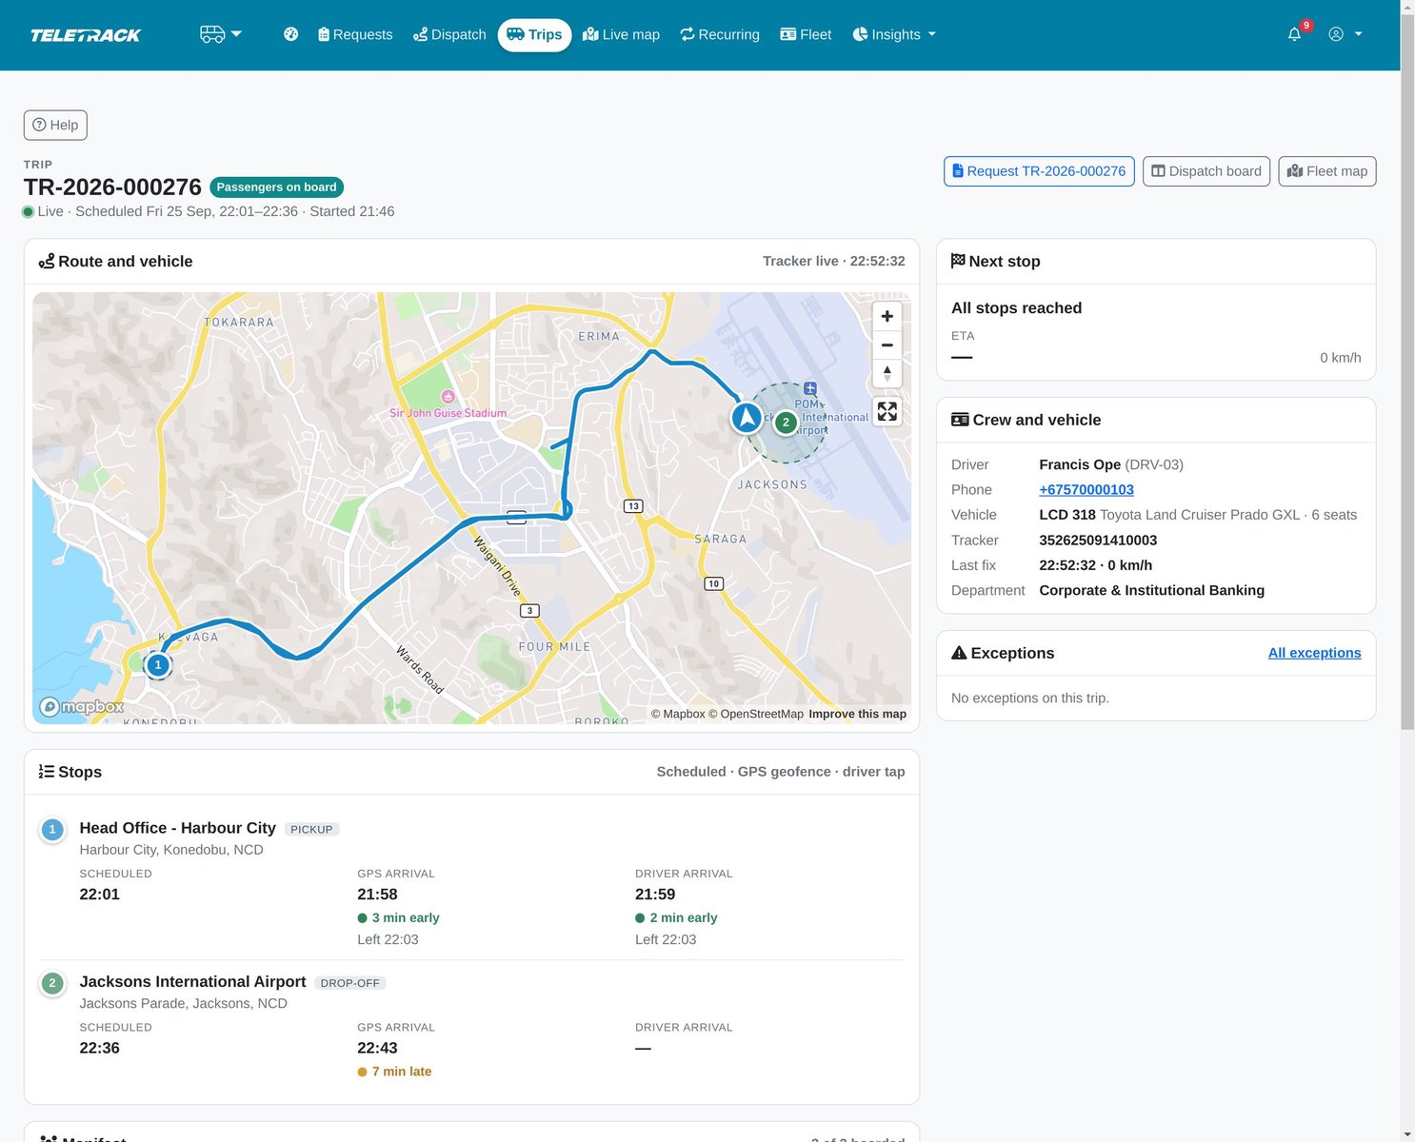The width and height of the screenshot is (1415, 1142).
Task: Click Tracker live 22:52:32 status
Action: pyautogui.click(x=834, y=261)
